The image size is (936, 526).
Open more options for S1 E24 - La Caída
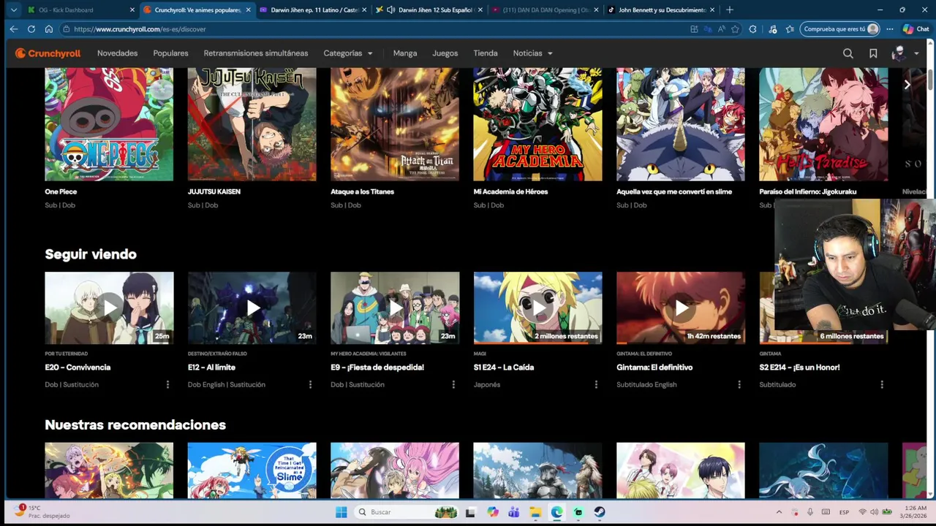(596, 384)
